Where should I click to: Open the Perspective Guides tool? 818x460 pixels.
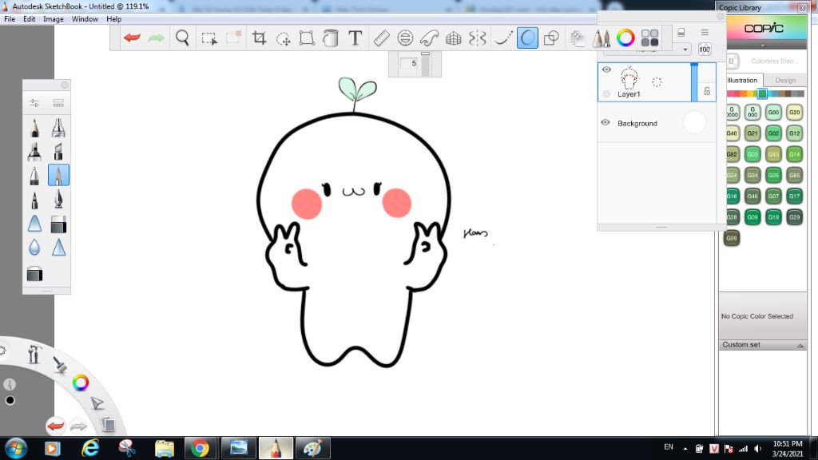click(x=454, y=38)
